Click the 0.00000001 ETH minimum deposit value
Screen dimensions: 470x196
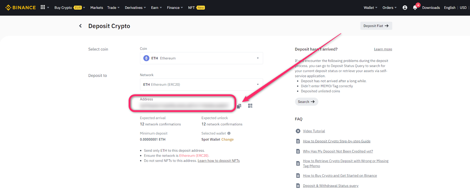[x=153, y=139]
